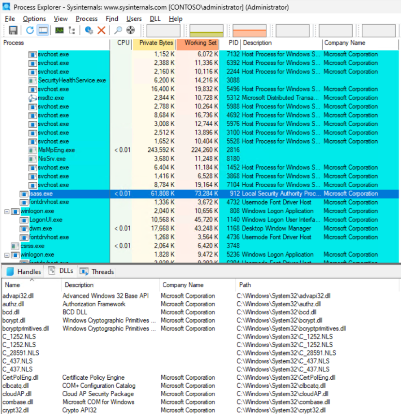
Task: Open the System Information graph icon
Action: pos(60,30)
